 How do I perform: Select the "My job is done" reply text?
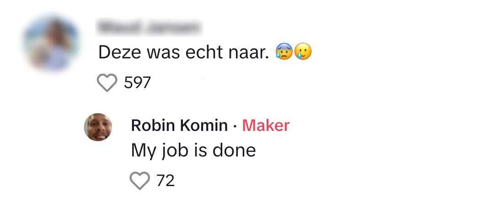point(193,151)
